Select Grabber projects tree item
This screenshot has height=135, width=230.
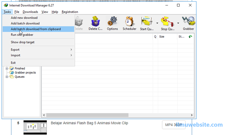click(x=25, y=73)
